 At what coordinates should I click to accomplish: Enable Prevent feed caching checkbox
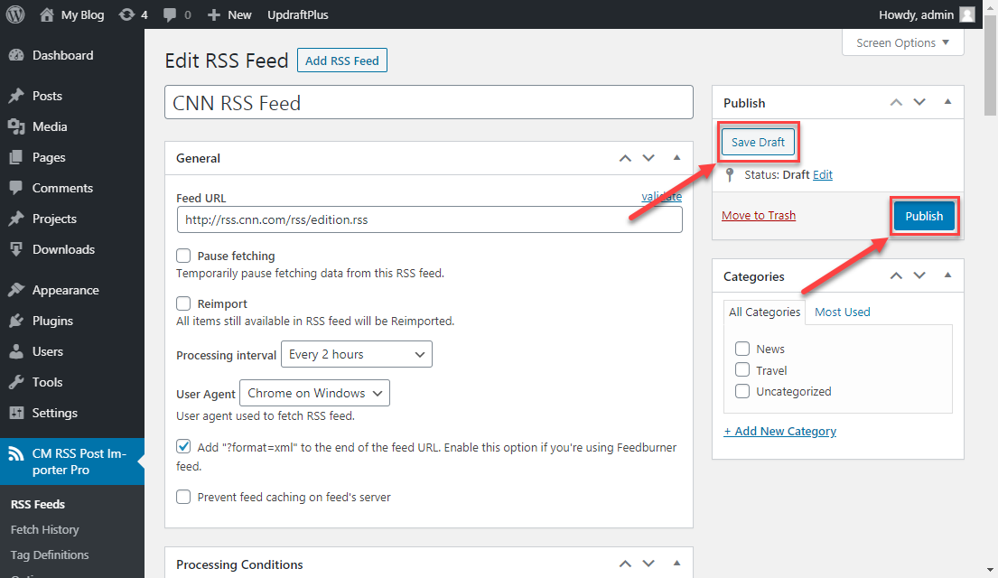click(183, 497)
